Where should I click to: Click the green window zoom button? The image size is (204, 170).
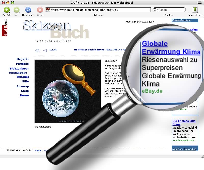(x=12, y=3)
